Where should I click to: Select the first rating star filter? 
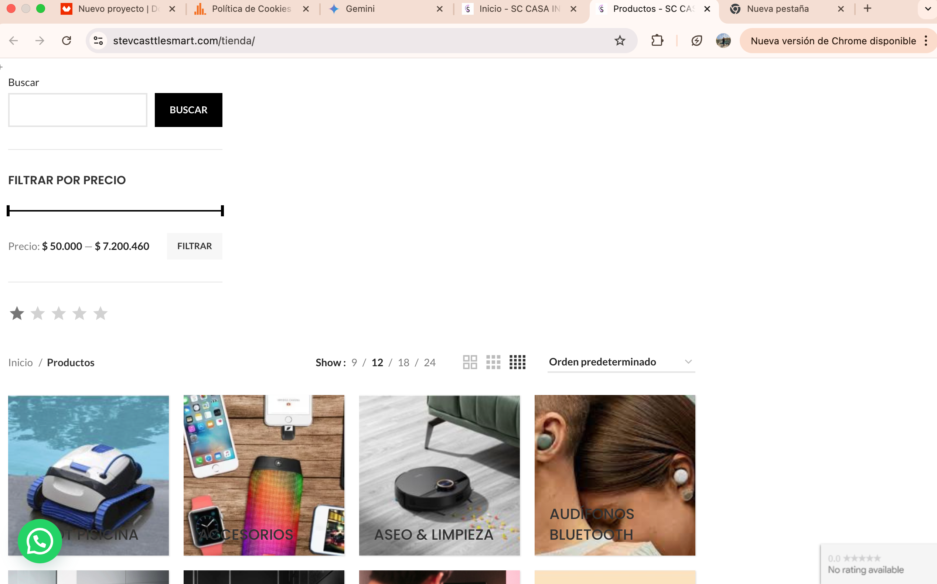click(x=17, y=313)
